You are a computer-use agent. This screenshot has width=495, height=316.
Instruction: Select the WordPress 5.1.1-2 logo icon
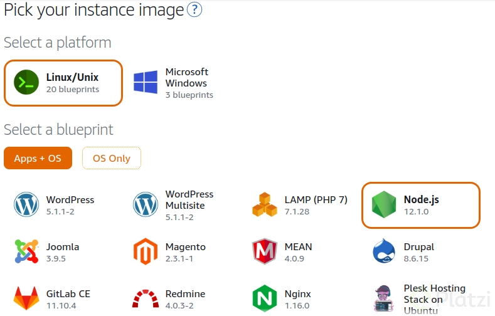(x=26, y=204)
